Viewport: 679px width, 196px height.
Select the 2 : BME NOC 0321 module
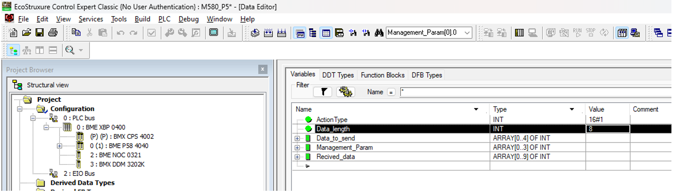(x=115, y=155)
